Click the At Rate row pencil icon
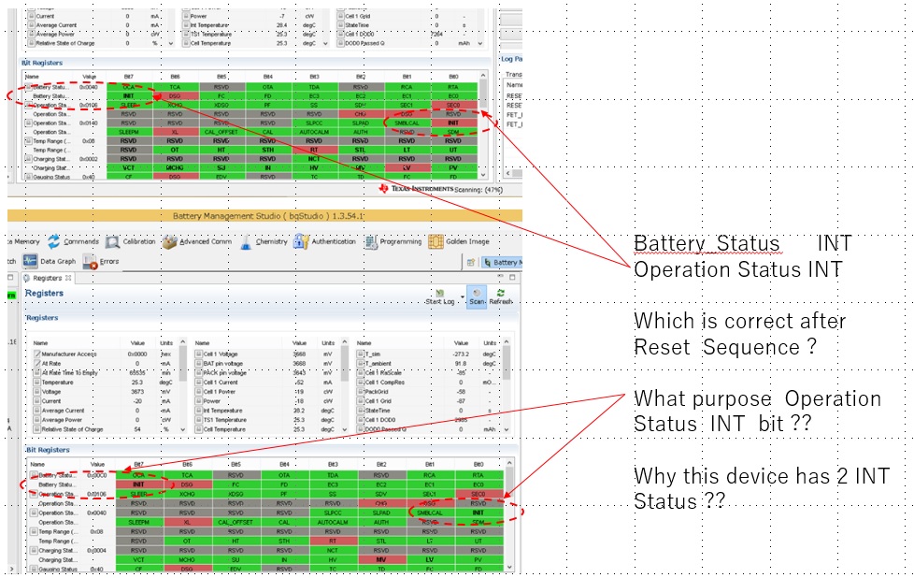This screenshot has height=578, width=914. [x=36, y=364]
